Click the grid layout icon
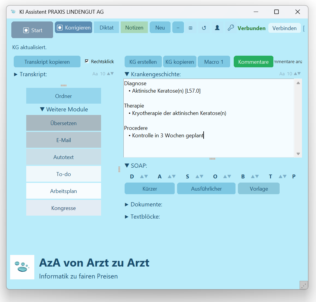Image resolution: width=316 pixels, height=302 pixels. (190, 28)
